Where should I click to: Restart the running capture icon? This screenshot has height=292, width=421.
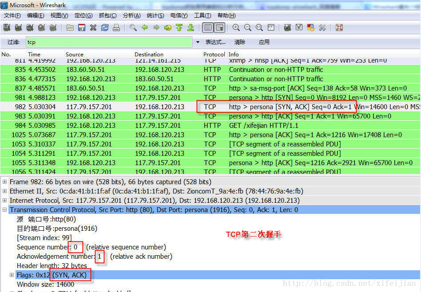pos(53,28)
